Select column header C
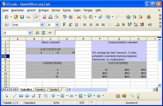Viewport: 163px width, 106px height. tap(50, 39)
